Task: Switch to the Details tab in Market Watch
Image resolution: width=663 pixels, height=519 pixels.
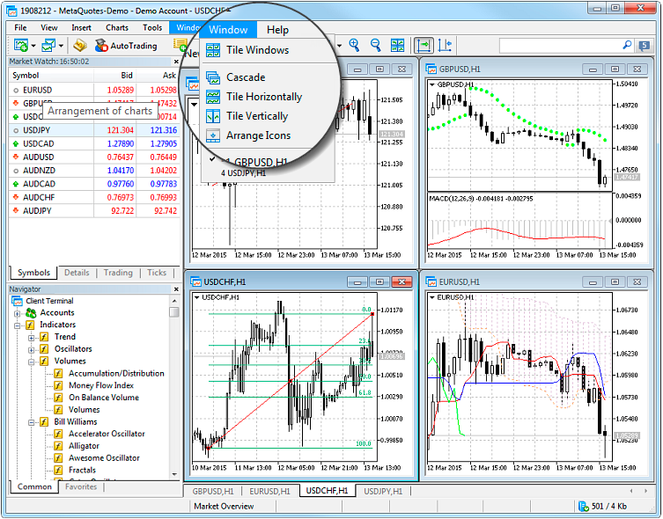Action: (x=77, y=273)
